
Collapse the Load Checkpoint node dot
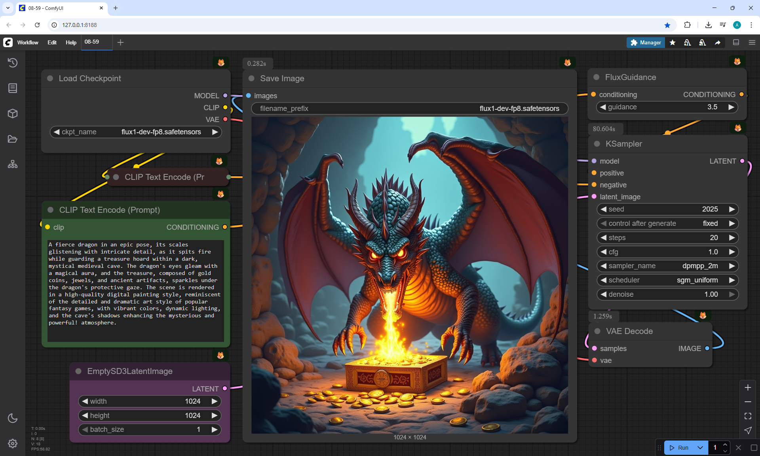[x=50, y=78]
